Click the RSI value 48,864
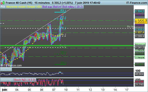 click(139, 74)
